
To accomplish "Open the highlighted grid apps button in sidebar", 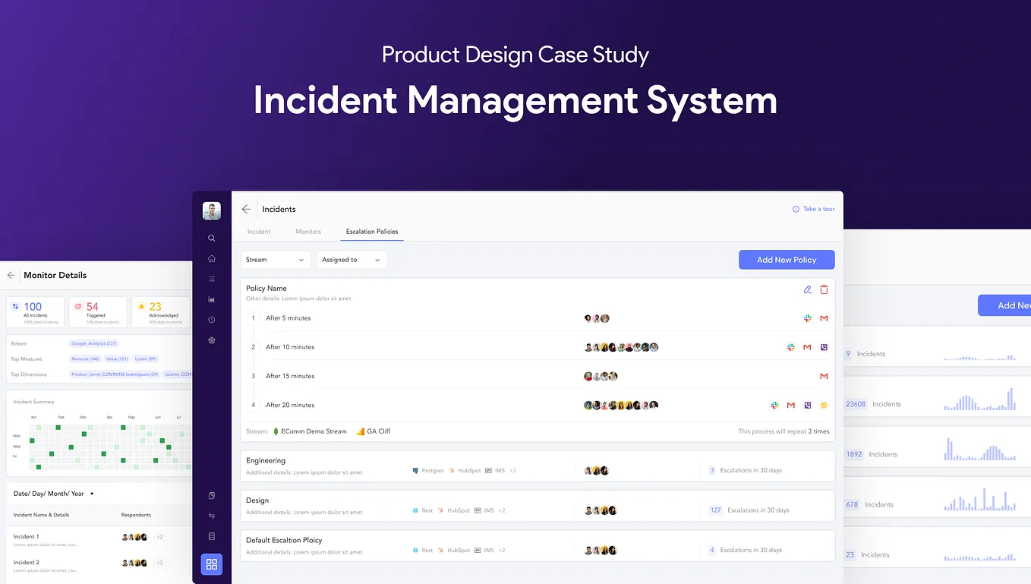I will click(x=212, y=564).
